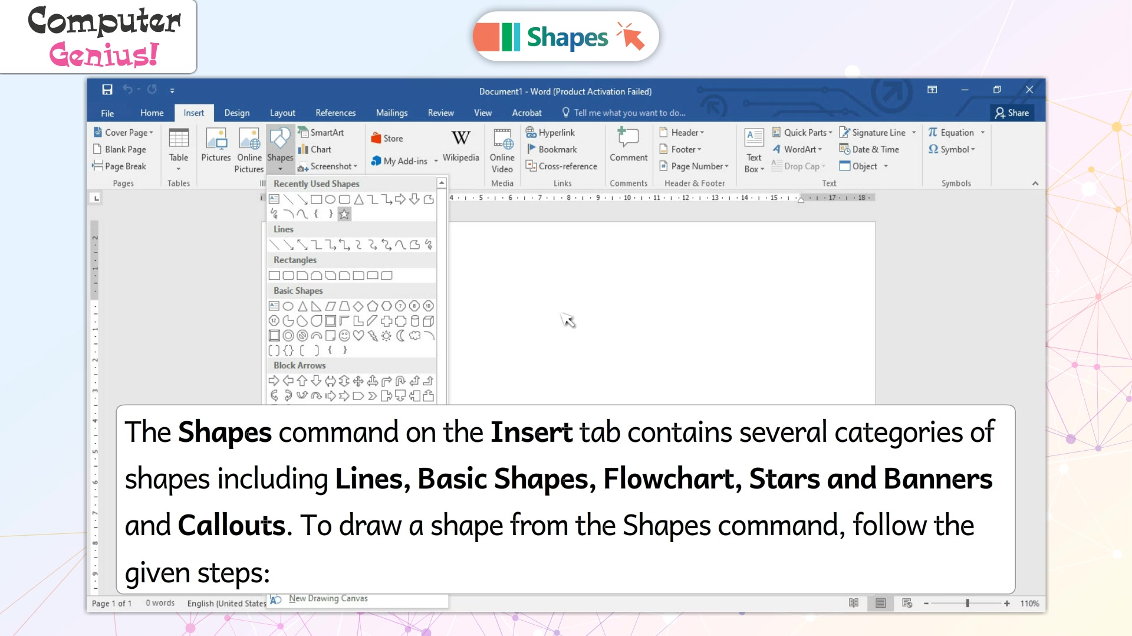Switch to Print Layout view
This screenshot has width=1132, height=636.
point(880,603)
